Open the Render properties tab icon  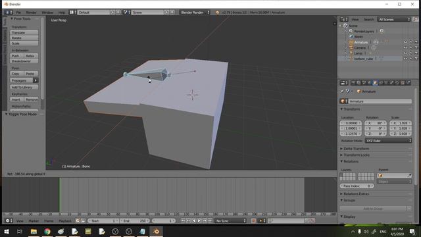353,83
